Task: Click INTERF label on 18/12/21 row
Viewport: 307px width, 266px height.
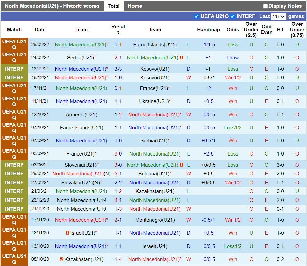Action: (x=14, y=69)
